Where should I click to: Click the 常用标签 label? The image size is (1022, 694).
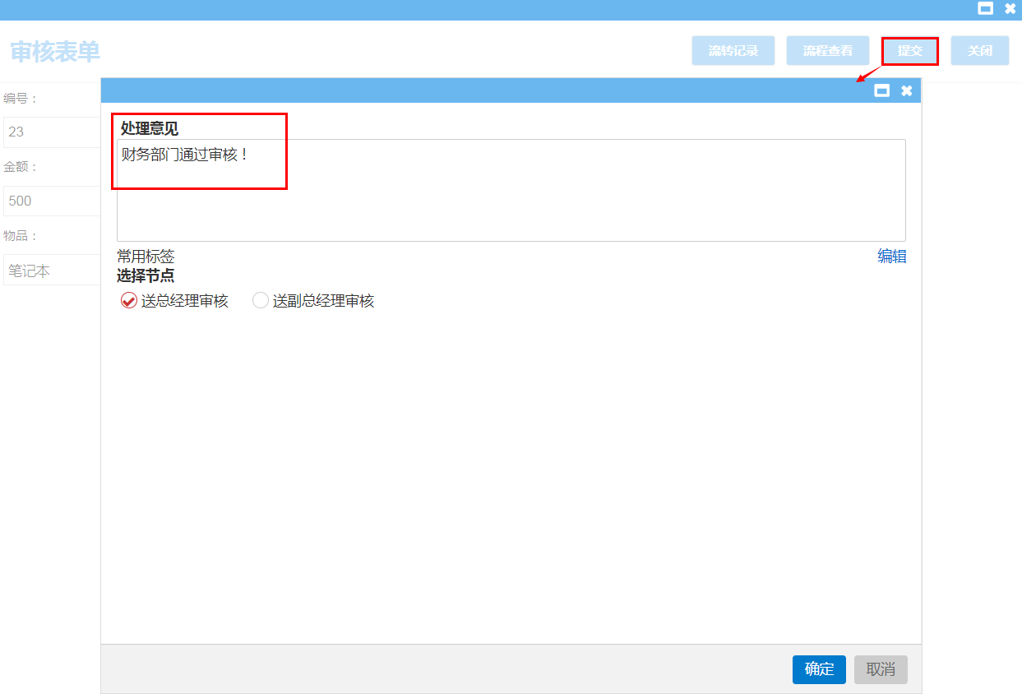tap(146, 257)
